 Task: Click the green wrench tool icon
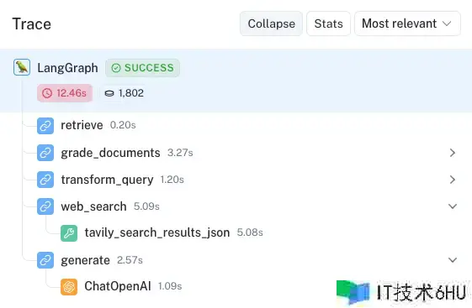tap(69, 233)
